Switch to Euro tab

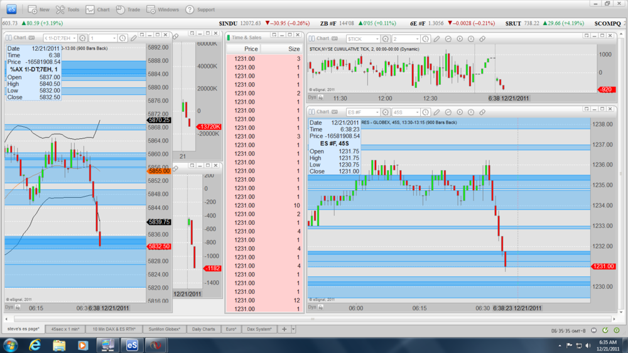click(x=231, y=329)
